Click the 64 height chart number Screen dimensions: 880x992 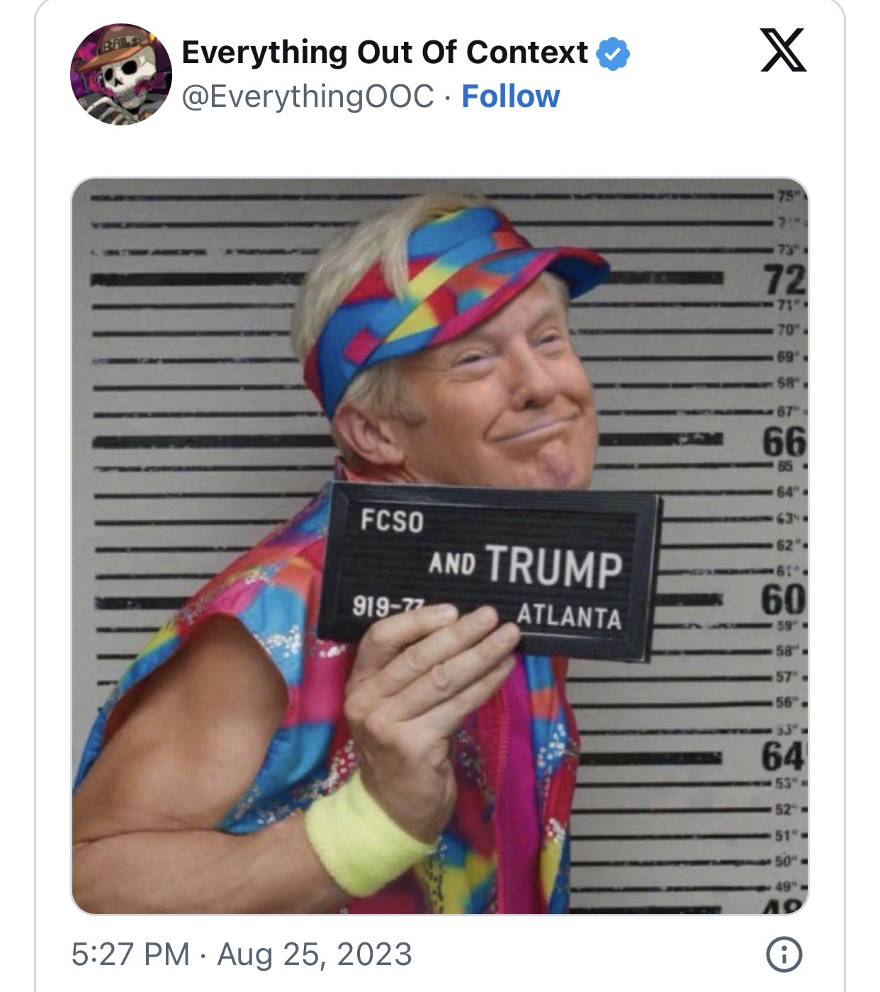click(x=784, y=756)
